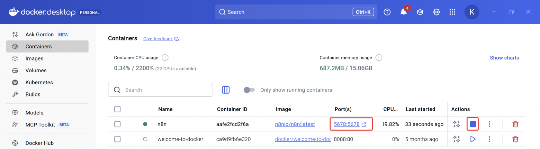Open the K user account avatar
Viewport: 540px width, 149px height.
pyautogui.click(x=472, y=12)
